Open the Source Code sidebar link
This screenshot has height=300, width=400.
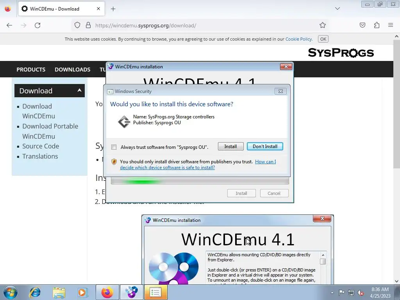point(41,146)
